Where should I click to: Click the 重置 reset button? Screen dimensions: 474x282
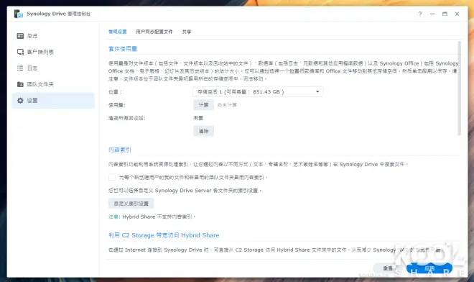tap(388, 268)
